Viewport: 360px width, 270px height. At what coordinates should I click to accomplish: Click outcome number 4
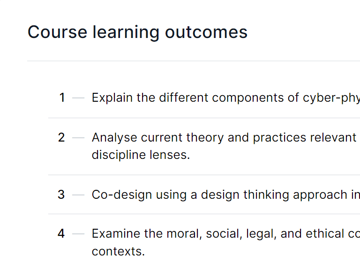pyautogui.click(x=61, y=233)
